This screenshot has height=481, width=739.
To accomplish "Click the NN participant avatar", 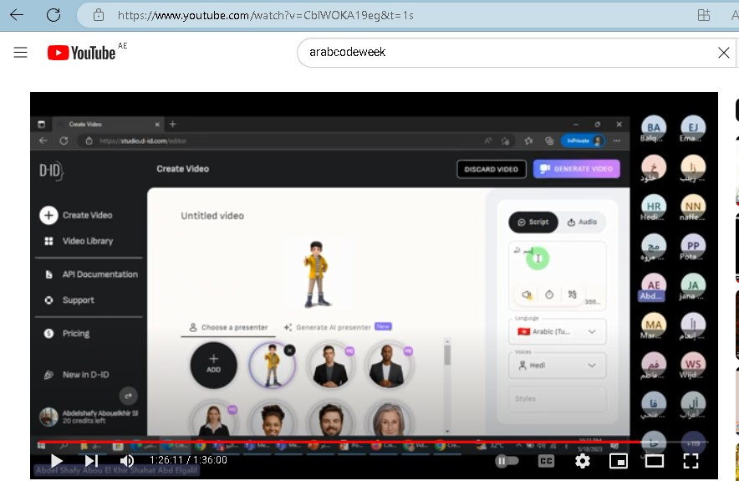I will point(693,207).
